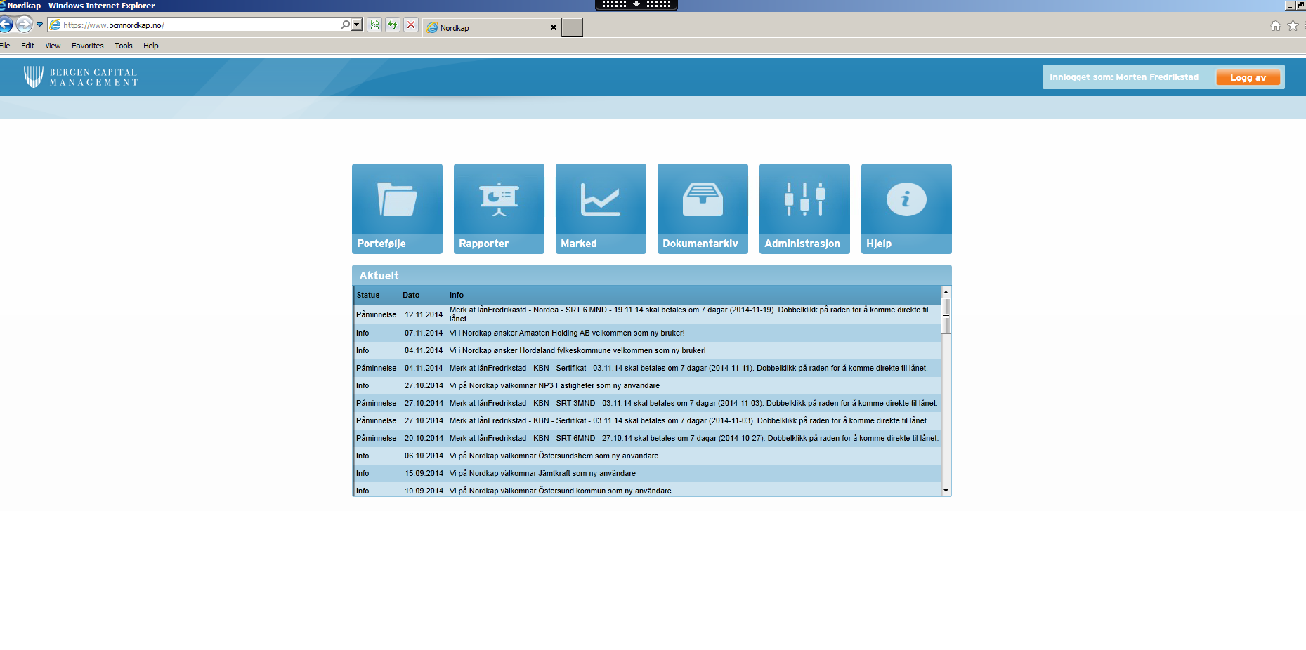Click the Info column header
This screenshot has height=650, width=1306.
click(457, 295)
